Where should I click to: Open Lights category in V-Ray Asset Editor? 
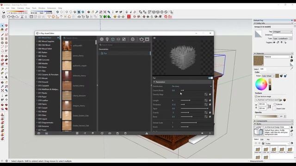[107, 39]
